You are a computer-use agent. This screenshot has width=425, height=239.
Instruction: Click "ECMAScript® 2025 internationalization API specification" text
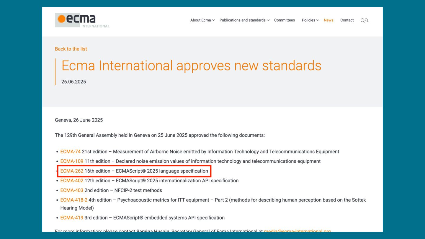[177, 181]
